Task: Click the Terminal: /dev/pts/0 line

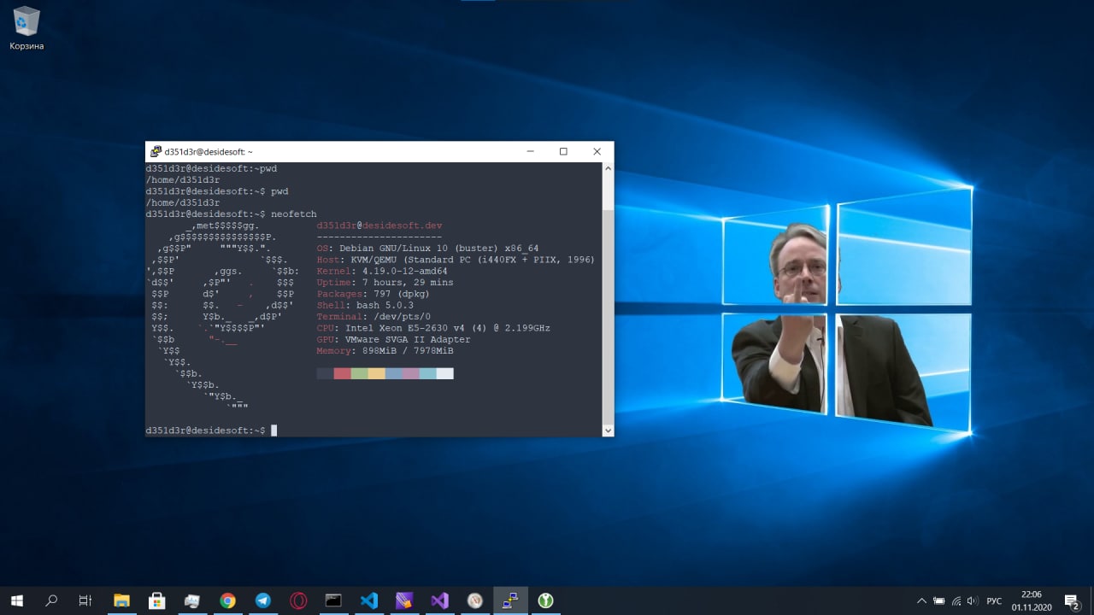Action: point(373,317)
